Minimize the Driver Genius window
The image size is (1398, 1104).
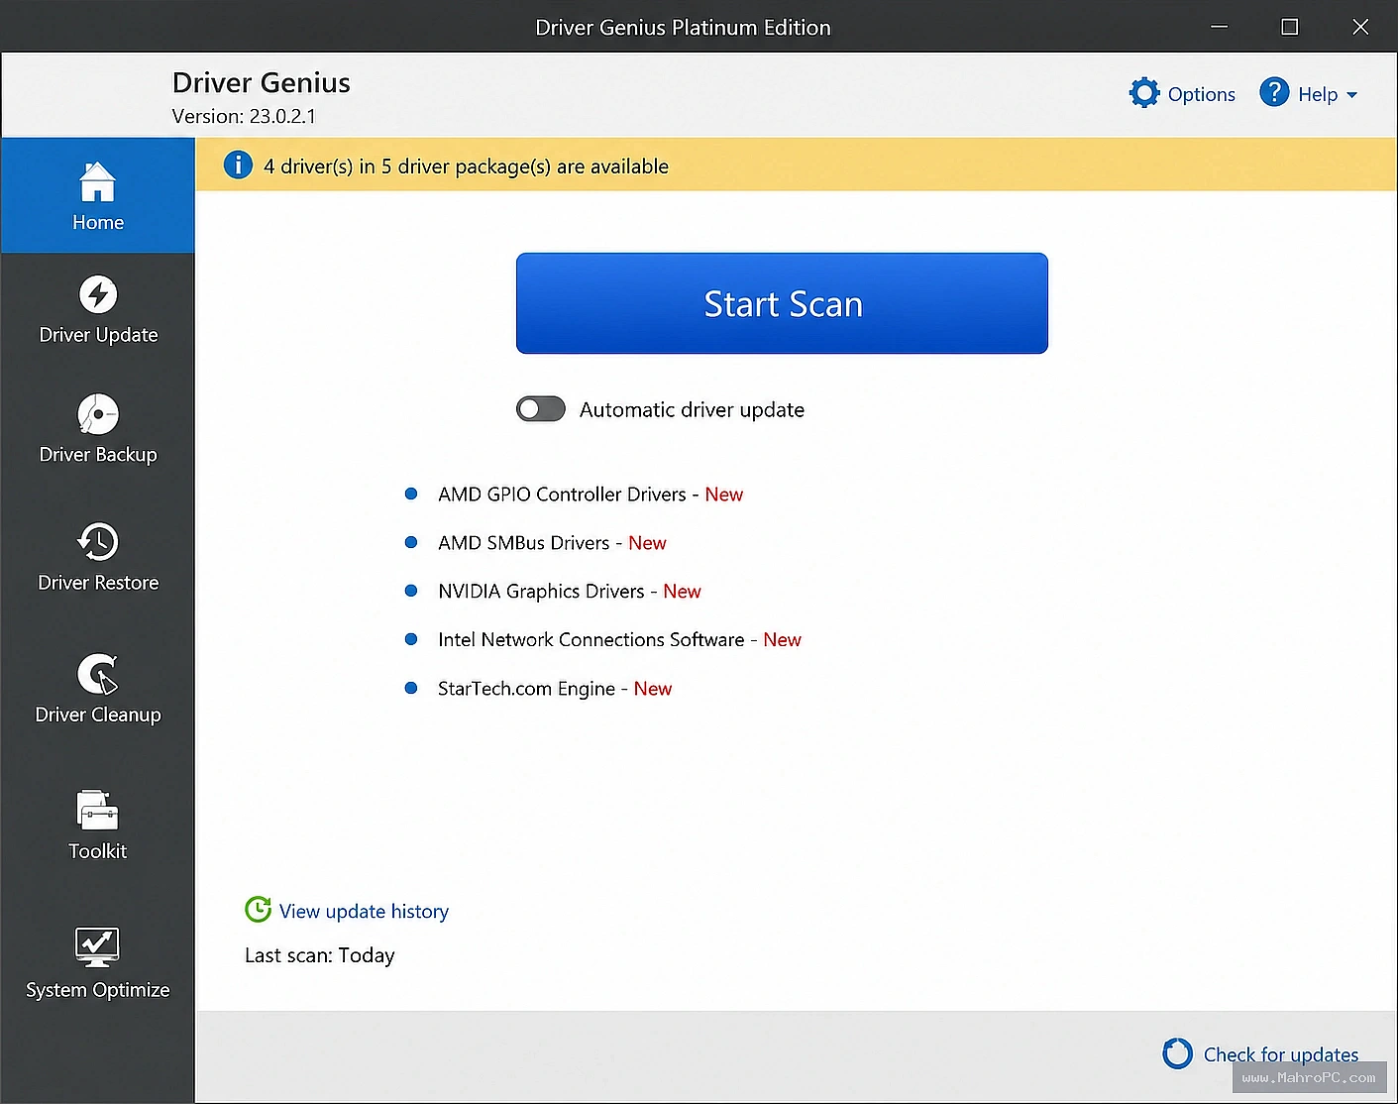(x=1219, y=27)
